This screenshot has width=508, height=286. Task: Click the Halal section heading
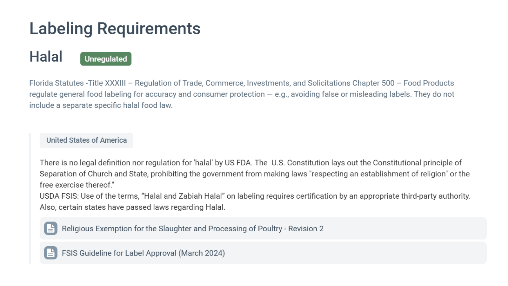tap(46, 57)
